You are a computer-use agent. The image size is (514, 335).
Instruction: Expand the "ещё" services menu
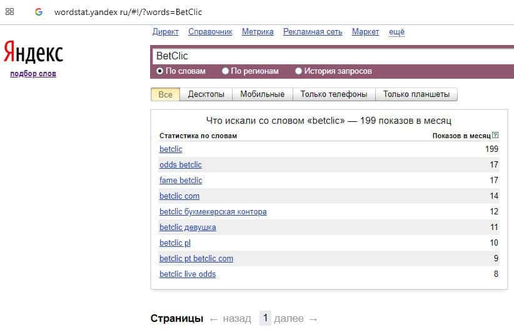396,32
